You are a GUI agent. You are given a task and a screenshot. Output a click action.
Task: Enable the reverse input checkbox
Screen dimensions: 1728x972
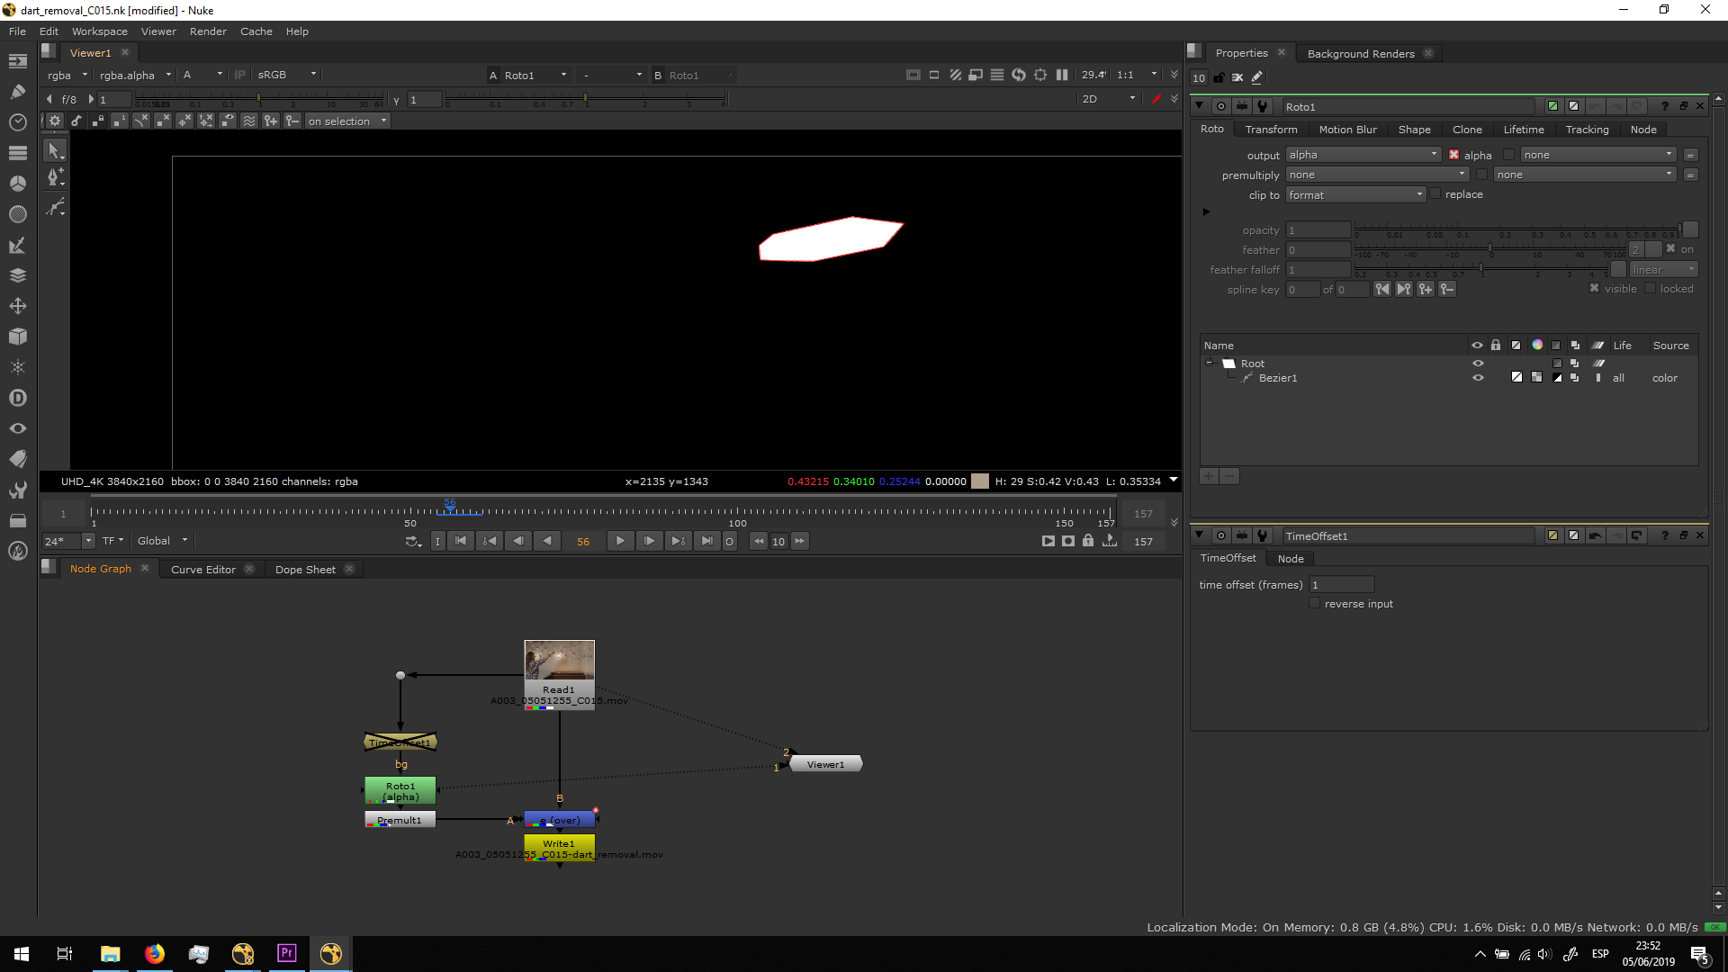(1315, 604)
